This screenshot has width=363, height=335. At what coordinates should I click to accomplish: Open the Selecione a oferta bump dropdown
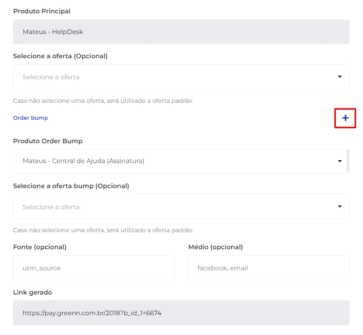[181, 206]
